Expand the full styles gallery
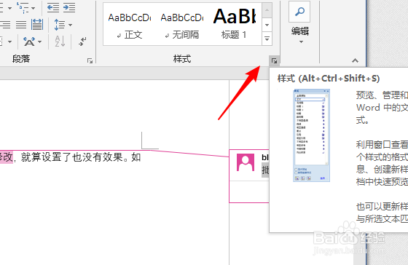408x265 pixels. [x=267, y=39]
